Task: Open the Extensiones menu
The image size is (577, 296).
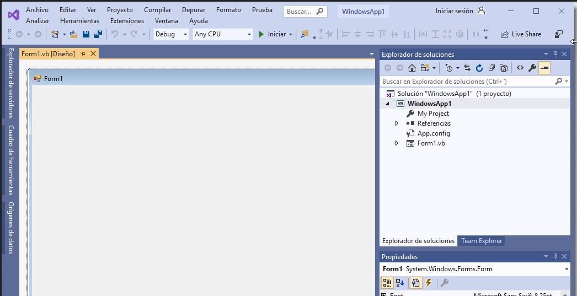Action: (127, 21)
